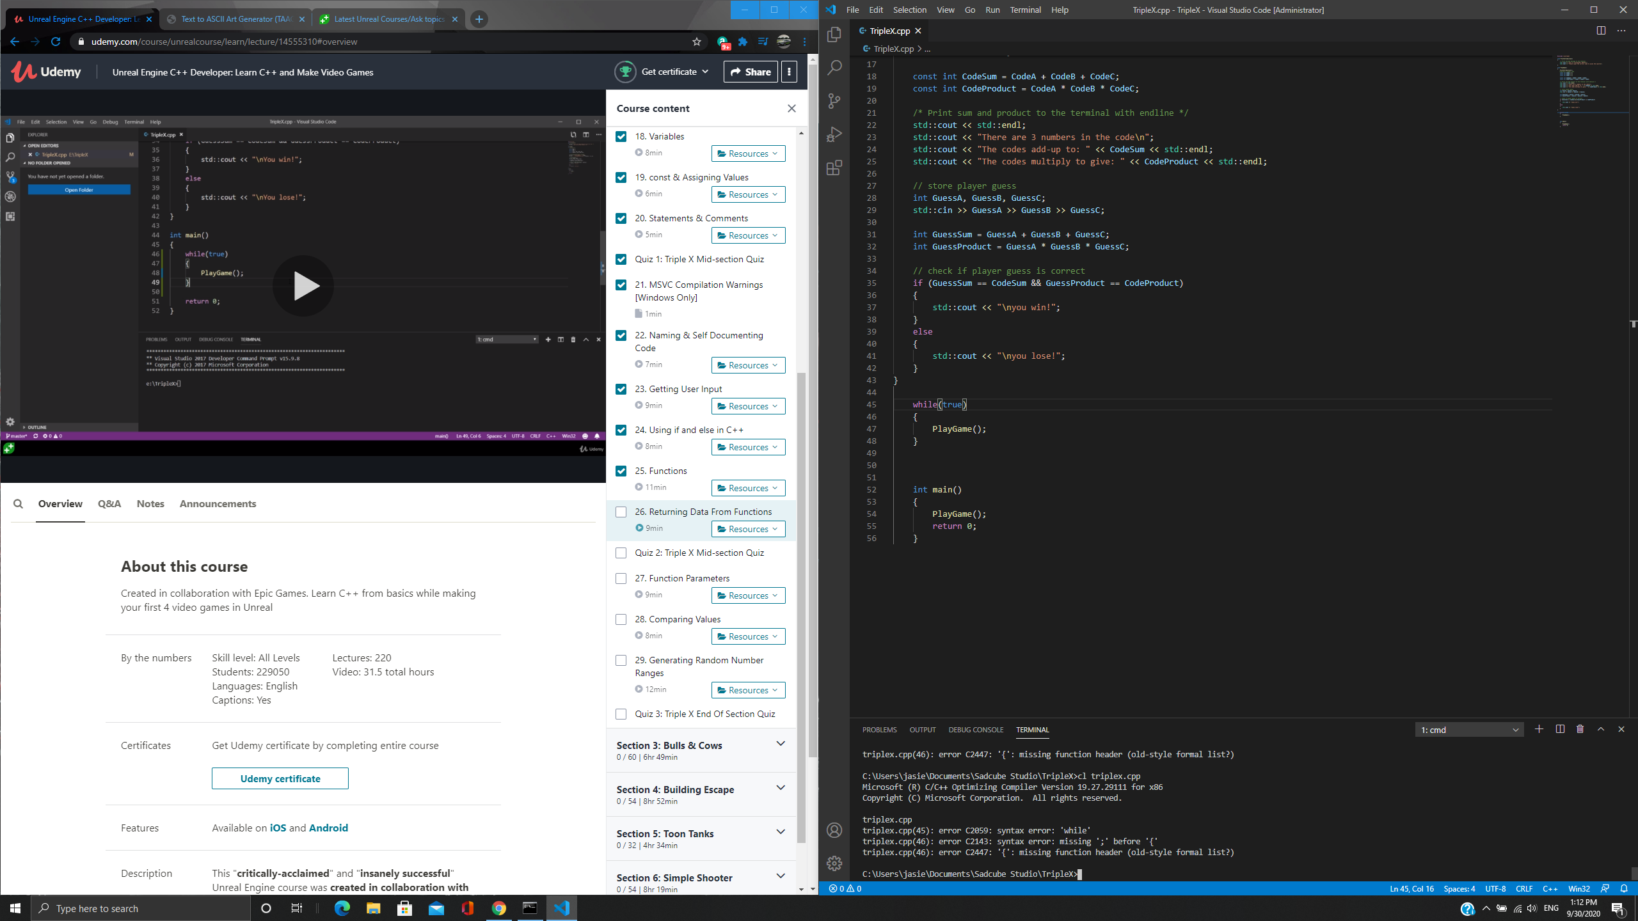Bookmark page with star icon
This screenshot has height=921, width=1638.
pos(697,42)
